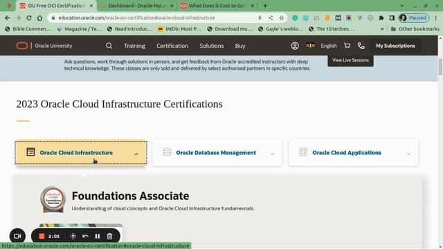This screenshot has width=443, height=249.
Task: Open the Chrome three-dot menu
Action: 436,18
